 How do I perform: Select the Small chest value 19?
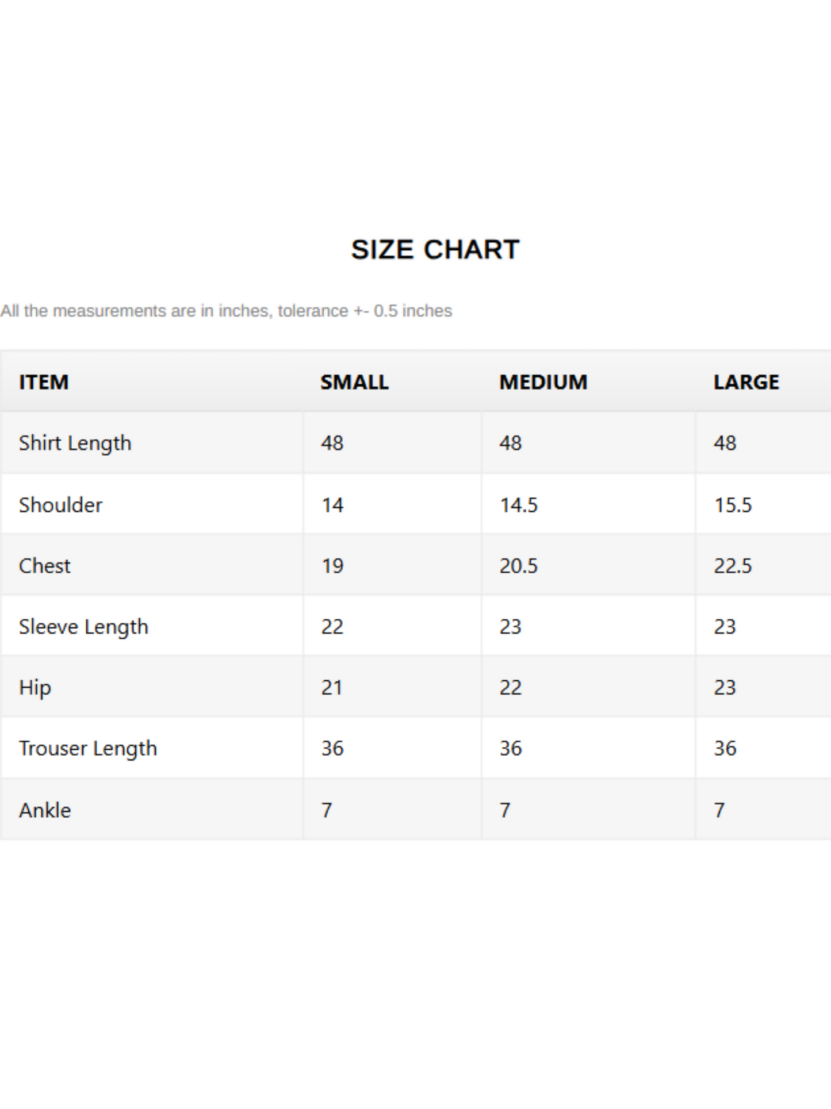click(x=332, y=566)
